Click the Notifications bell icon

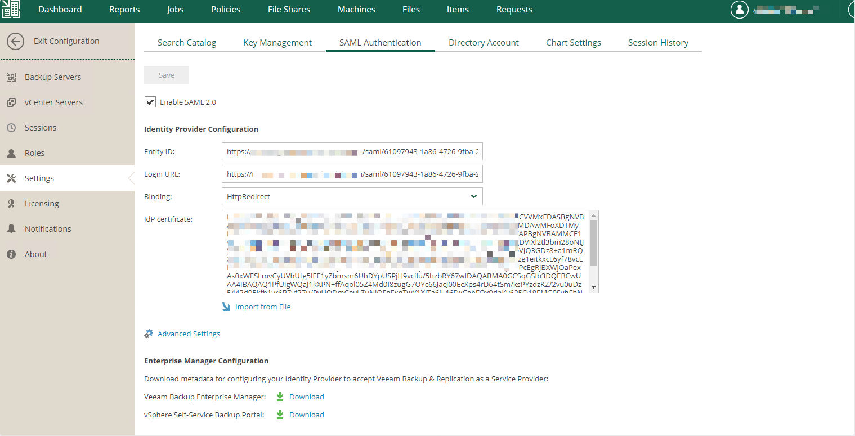(11, 229)
